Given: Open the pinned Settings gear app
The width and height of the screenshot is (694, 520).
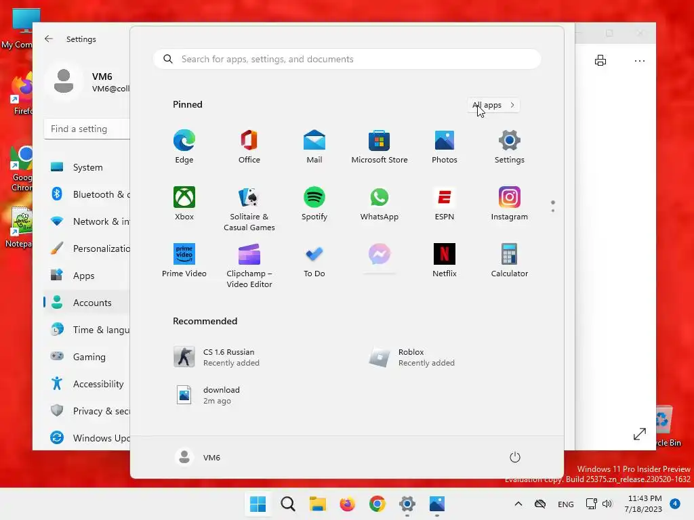Looking at the screenshot, I should 510,146.
